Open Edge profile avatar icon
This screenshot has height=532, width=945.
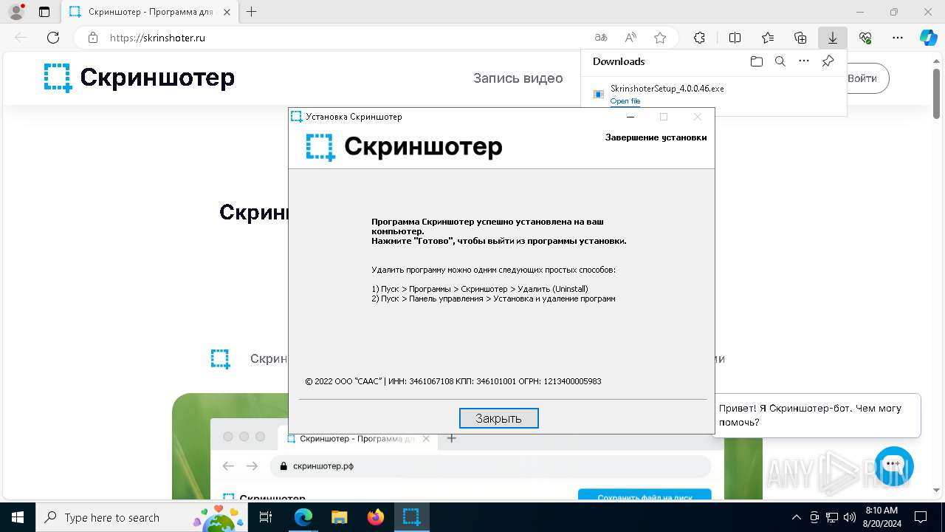[x=16, y=12]
